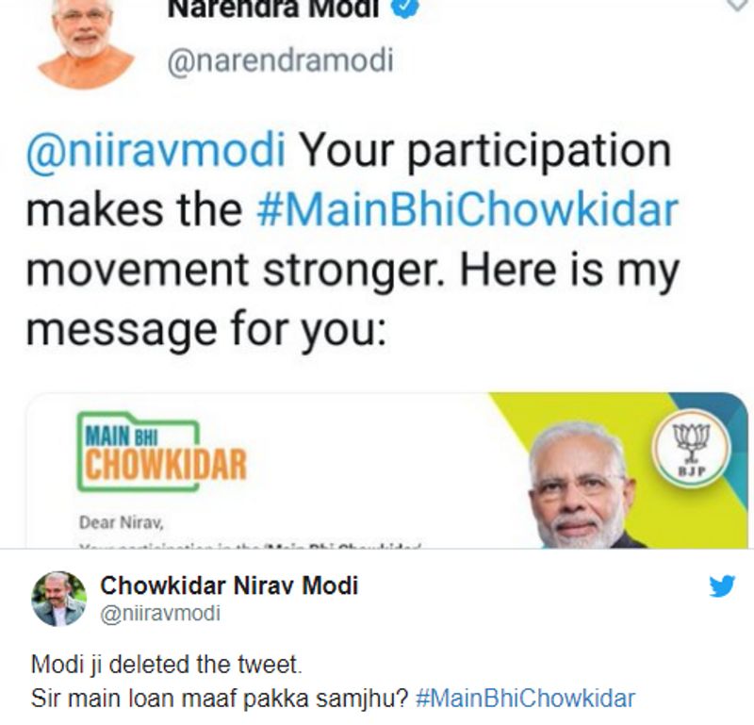Click the Narendra Modi display name at top
This screenshot has width=754, height=725.
(x=273, y=9)
